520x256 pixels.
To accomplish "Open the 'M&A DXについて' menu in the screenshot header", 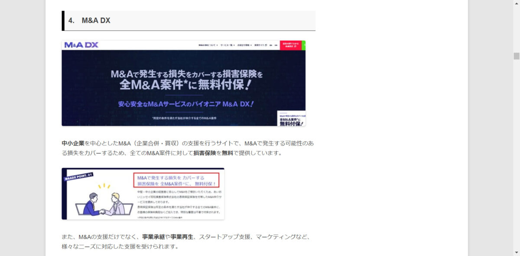I will [208, 45].
